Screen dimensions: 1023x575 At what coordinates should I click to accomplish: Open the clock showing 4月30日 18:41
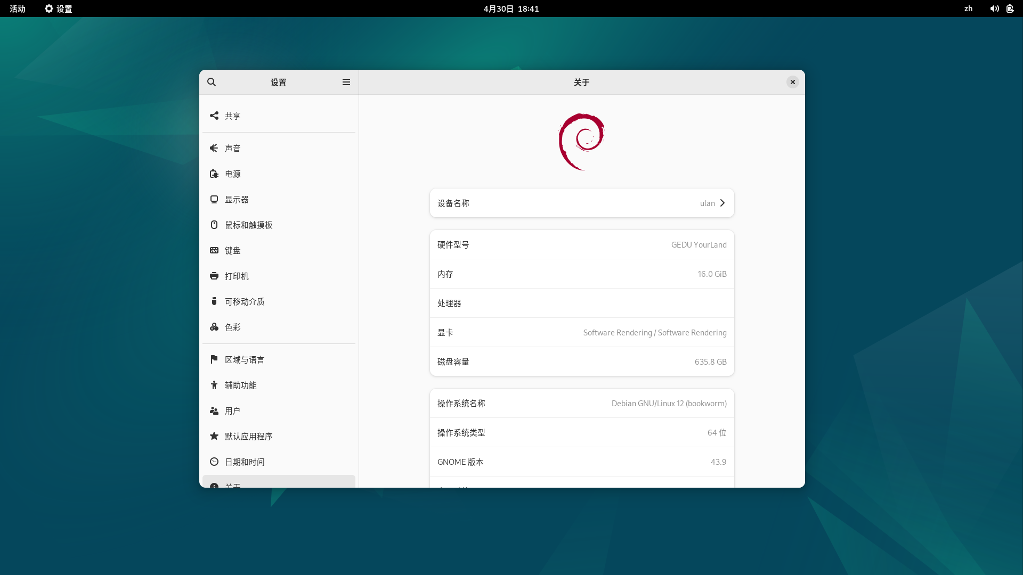tap(511, 9)
